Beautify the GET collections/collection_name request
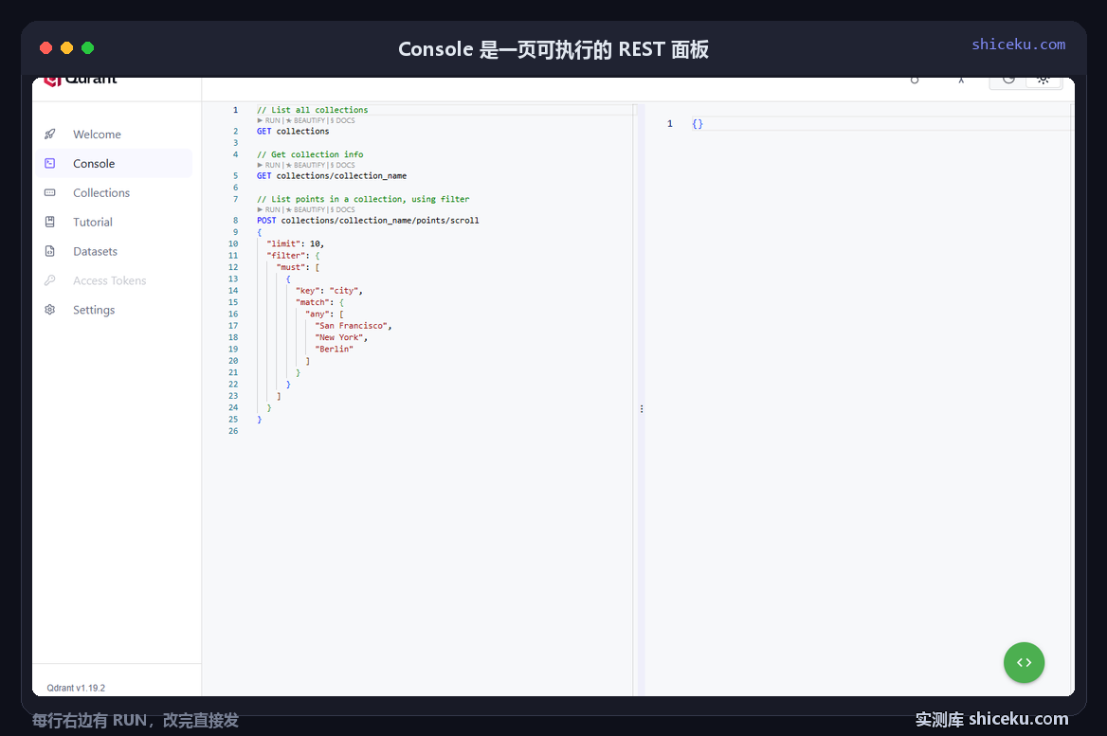Screen dimensions: 1107x736 [306, 165]
